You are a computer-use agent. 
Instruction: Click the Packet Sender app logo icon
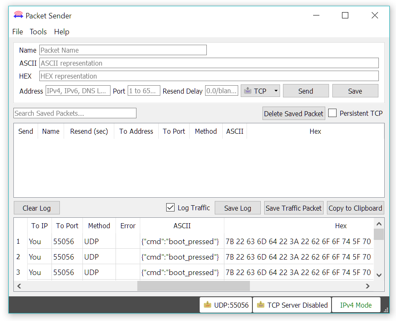tap(18, 15)
